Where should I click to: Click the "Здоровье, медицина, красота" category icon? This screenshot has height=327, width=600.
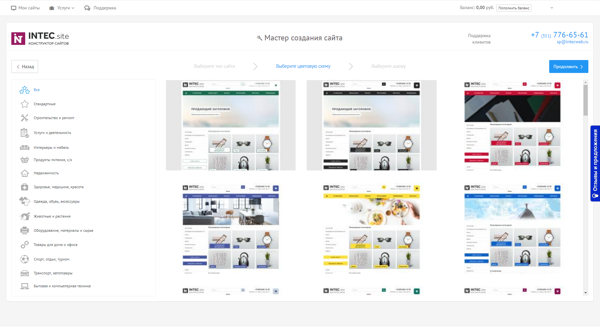(x=25, y=187)
